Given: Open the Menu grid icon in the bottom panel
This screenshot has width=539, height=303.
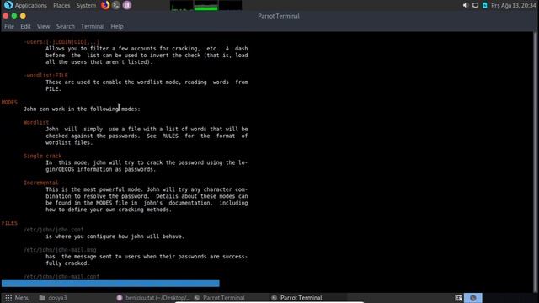Looking at the screenshot, I should [x=8, y=298].
